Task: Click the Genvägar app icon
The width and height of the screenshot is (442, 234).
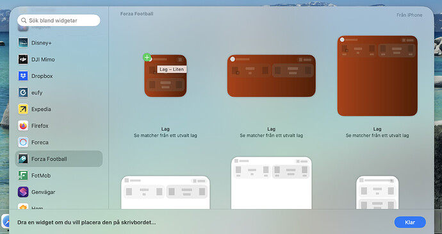Action: point(23,192)
